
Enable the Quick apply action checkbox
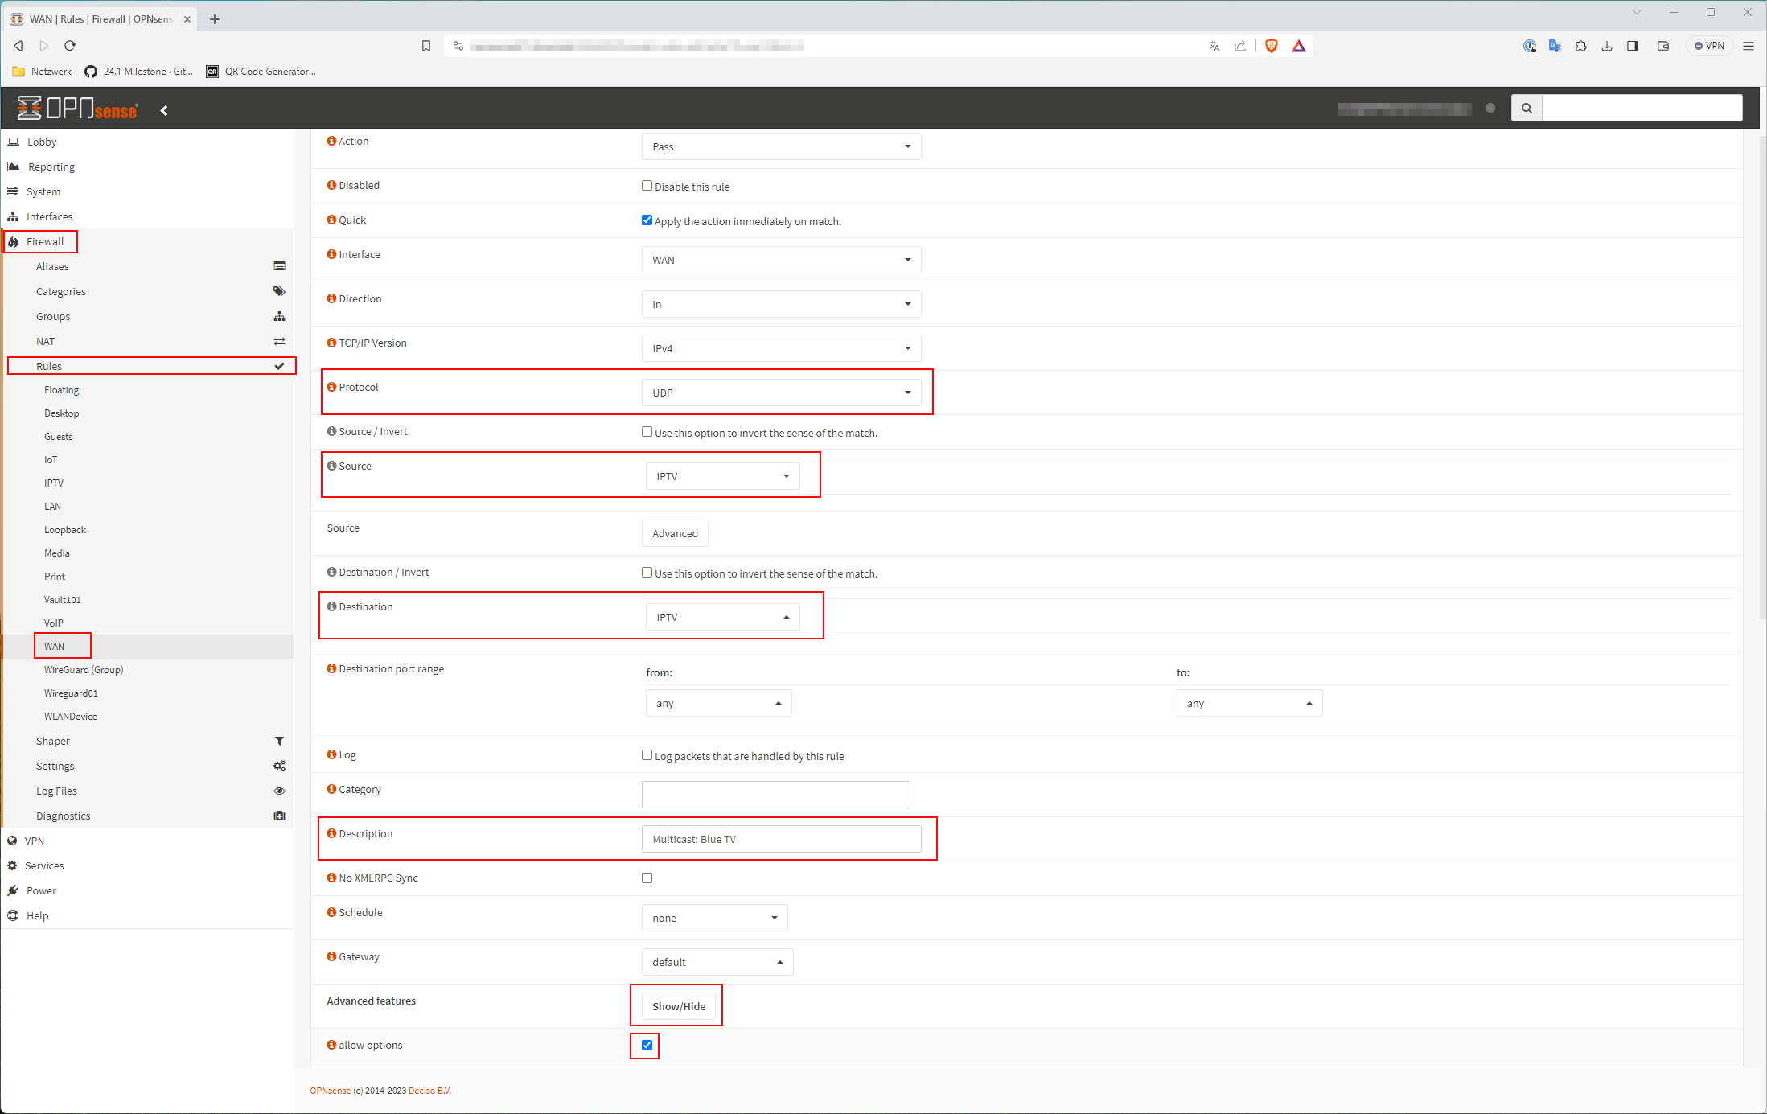coord(646,220)
